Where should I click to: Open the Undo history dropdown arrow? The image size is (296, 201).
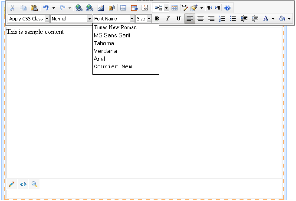tap(54, 8)
